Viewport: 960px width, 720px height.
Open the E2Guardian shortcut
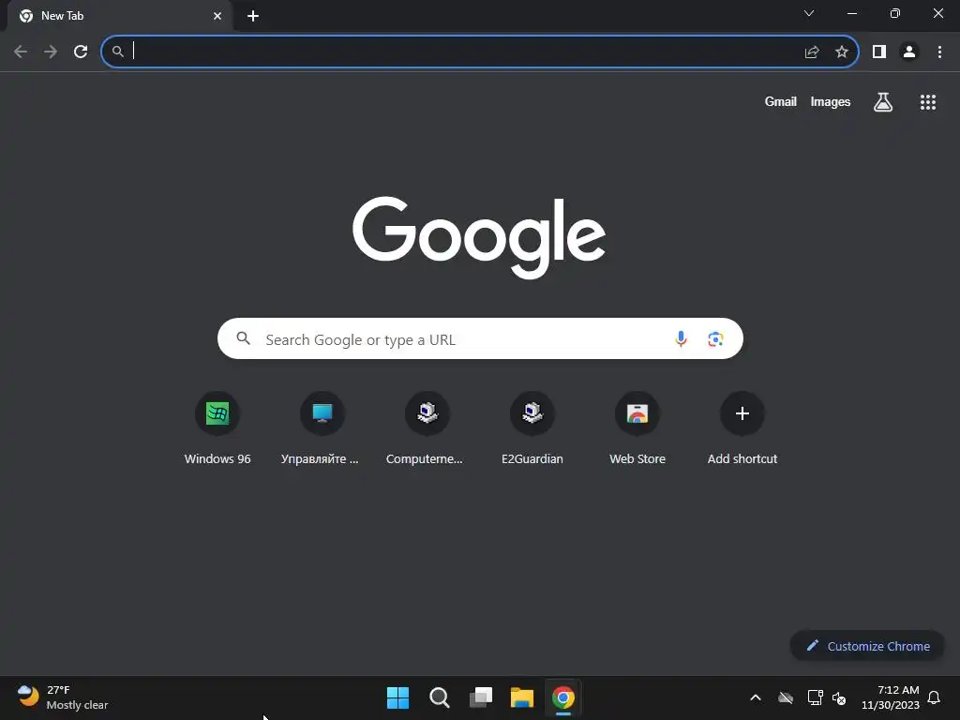click(x=532, y=427)
